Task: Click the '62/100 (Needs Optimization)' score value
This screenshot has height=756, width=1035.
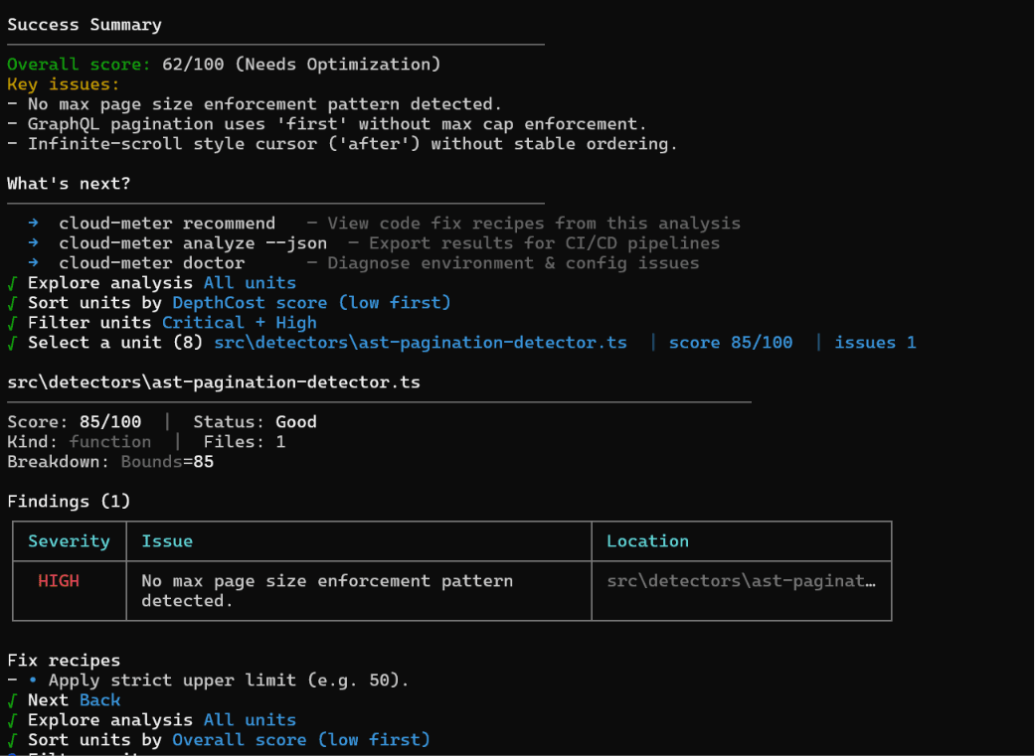Action: coord(301,65)
